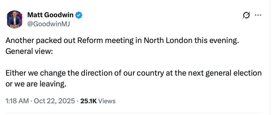Screen dimensions: 272x115
Task: Click the "or we are leaving." line
Action: (36, 84)
